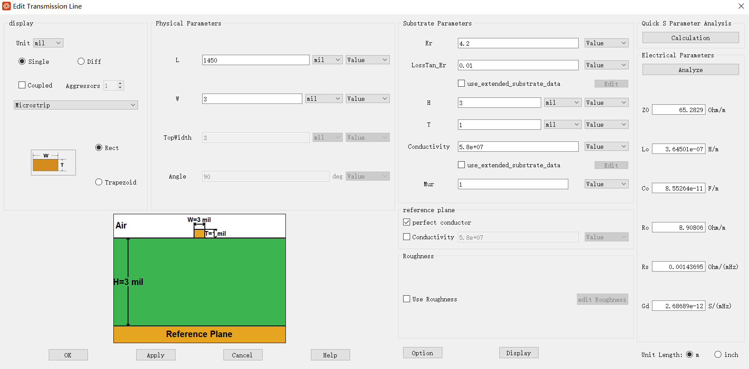Click the Conductivity 5.8e+07 field
The height and width of the screenshot is (369, 749).
518,147
